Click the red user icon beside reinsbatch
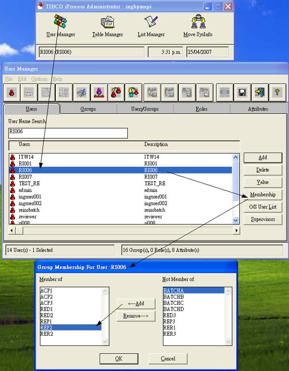The width and height of the screenshot is (289, 371). pos(13,210)
